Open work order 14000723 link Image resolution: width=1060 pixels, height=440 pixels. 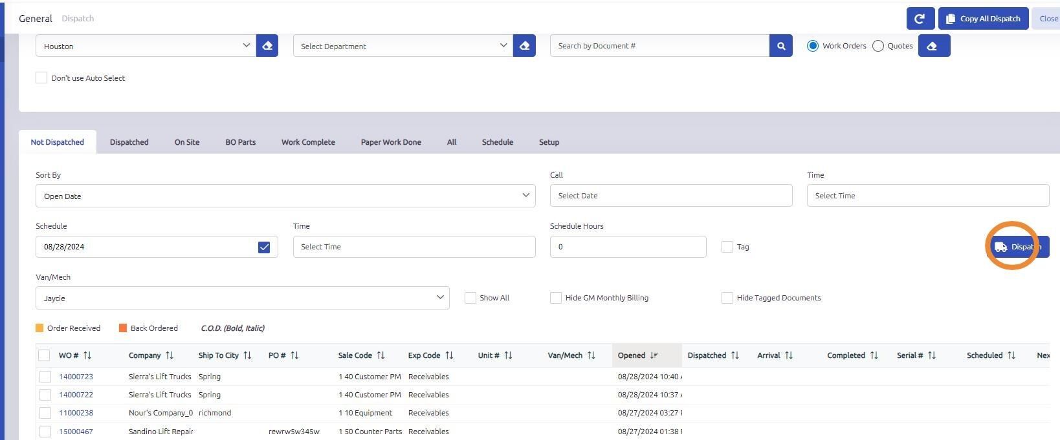(x=76, y=377)
